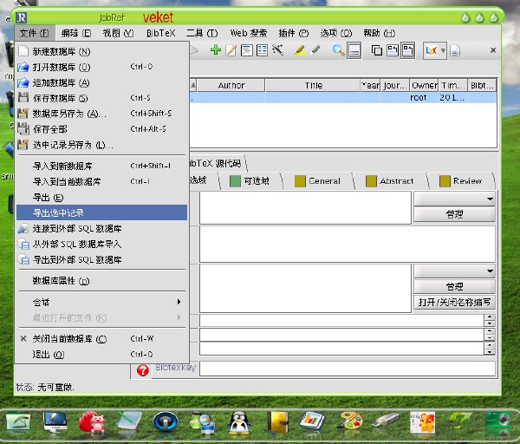Viewport: 520px width, 444px height.
Task: Switch to the Review tab
Action: coord(461,181)
